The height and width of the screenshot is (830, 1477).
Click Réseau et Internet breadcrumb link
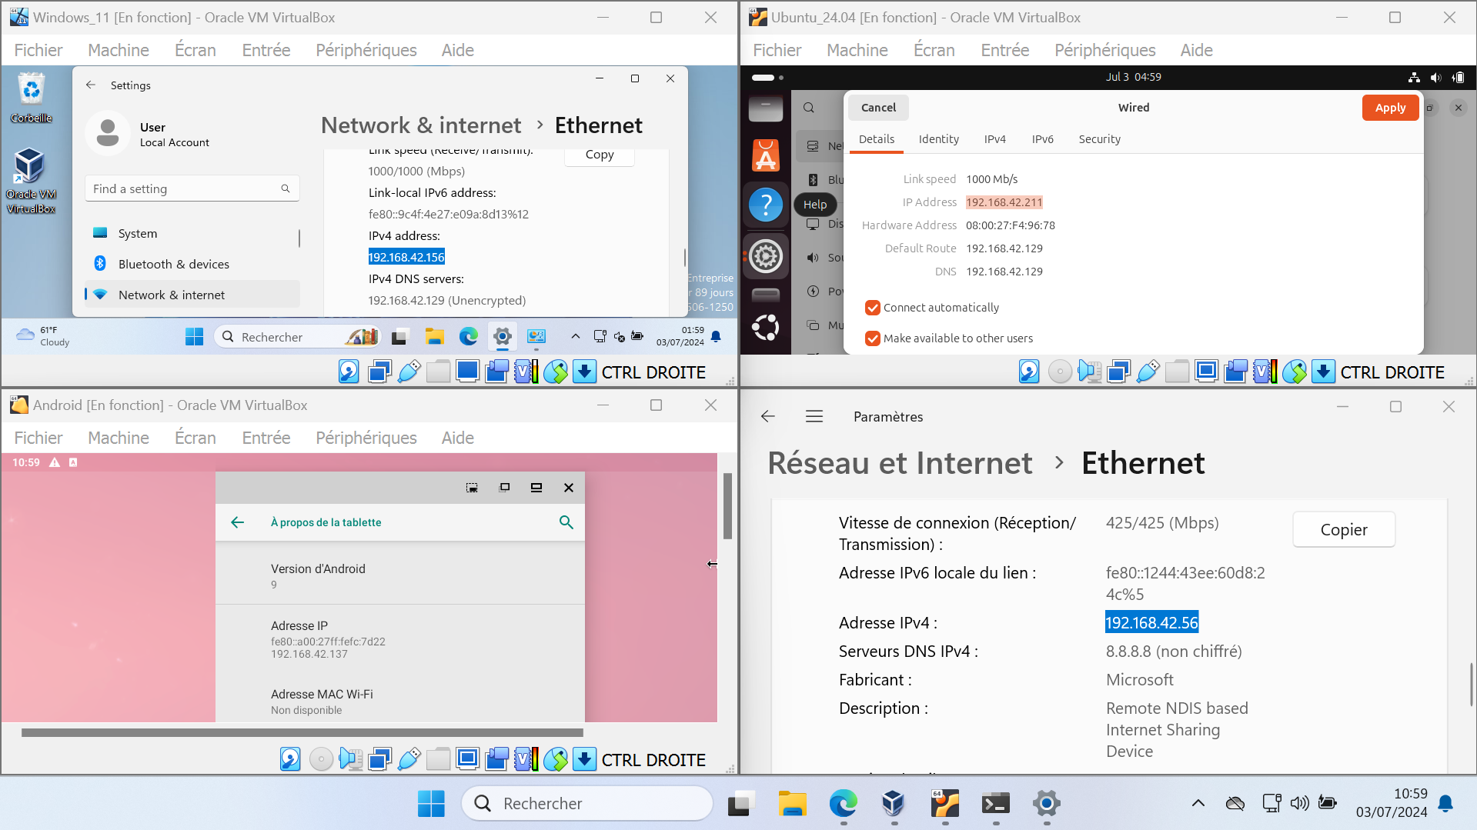900,463
